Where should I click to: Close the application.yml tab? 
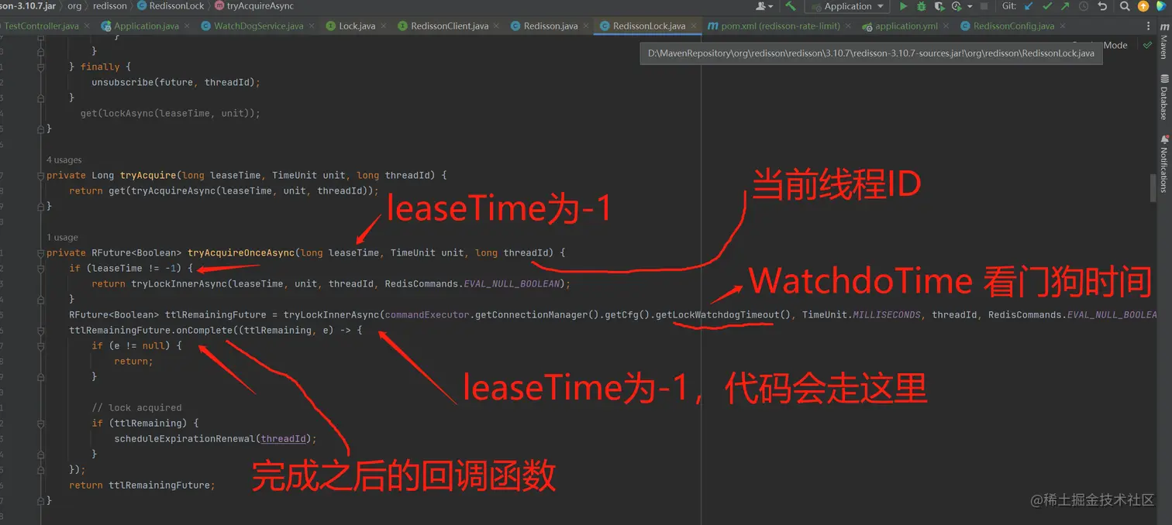click(x=946, y=26)
